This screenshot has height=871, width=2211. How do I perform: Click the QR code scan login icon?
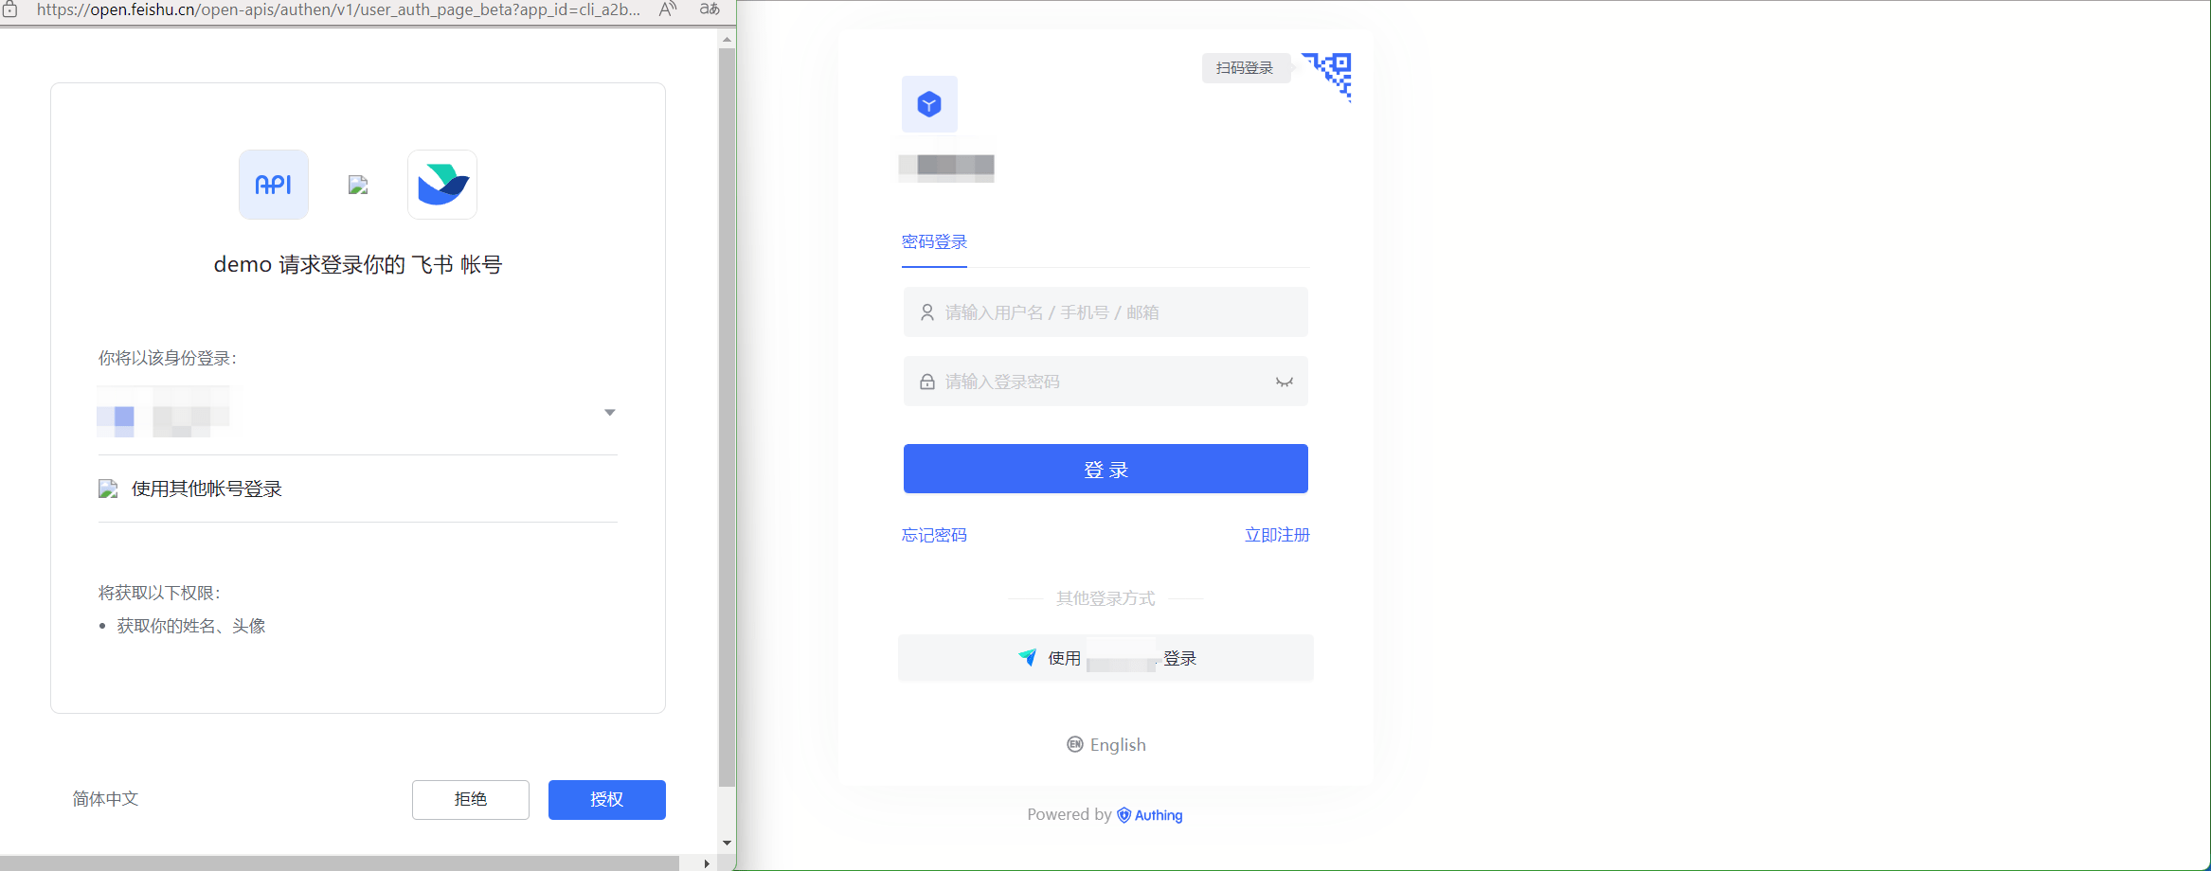pyautogui.click(x=1330, y=74)
